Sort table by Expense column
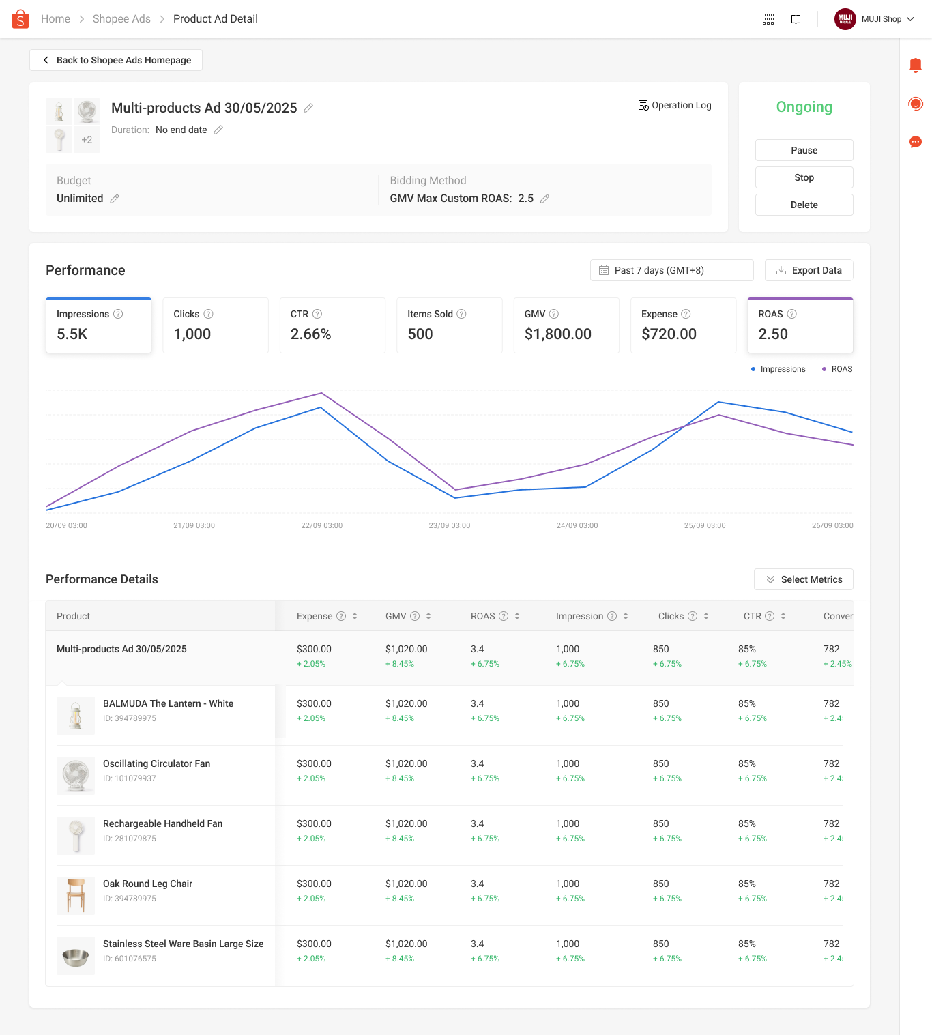Screen dimensions: 932x1035 (355, 616)
